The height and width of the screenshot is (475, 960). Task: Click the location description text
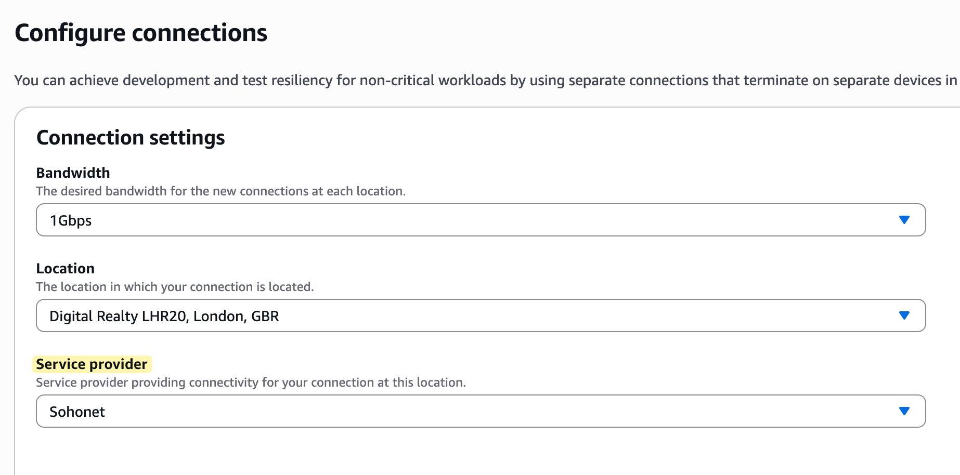click(x=175, y=286)
